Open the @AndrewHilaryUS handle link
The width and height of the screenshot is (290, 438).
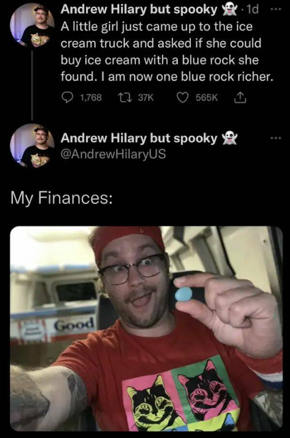[113, 154]
